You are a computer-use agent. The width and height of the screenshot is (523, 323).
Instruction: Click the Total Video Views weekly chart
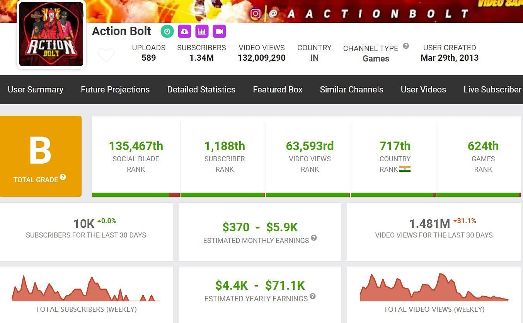[x=434, y=287]
